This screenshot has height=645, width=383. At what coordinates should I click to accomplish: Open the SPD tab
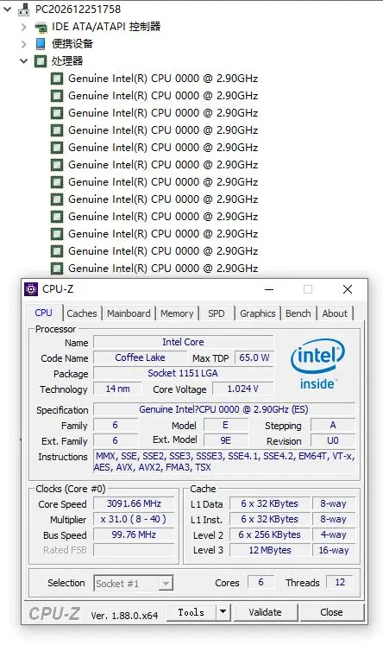pos(217,313)
